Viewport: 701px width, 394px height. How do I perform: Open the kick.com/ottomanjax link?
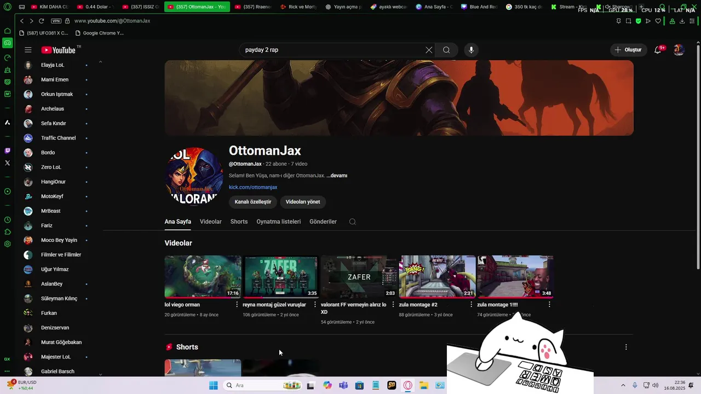(253, 187)
